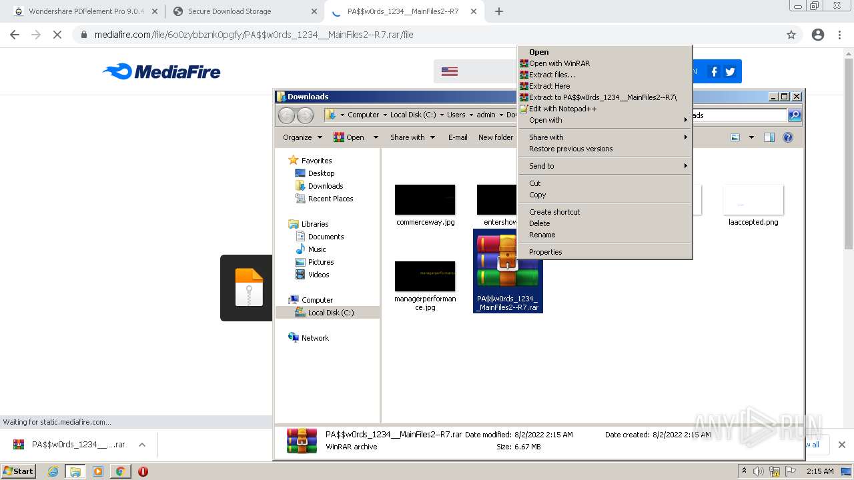
Task: Select Copy from context menu
Action: click(605, 195)
